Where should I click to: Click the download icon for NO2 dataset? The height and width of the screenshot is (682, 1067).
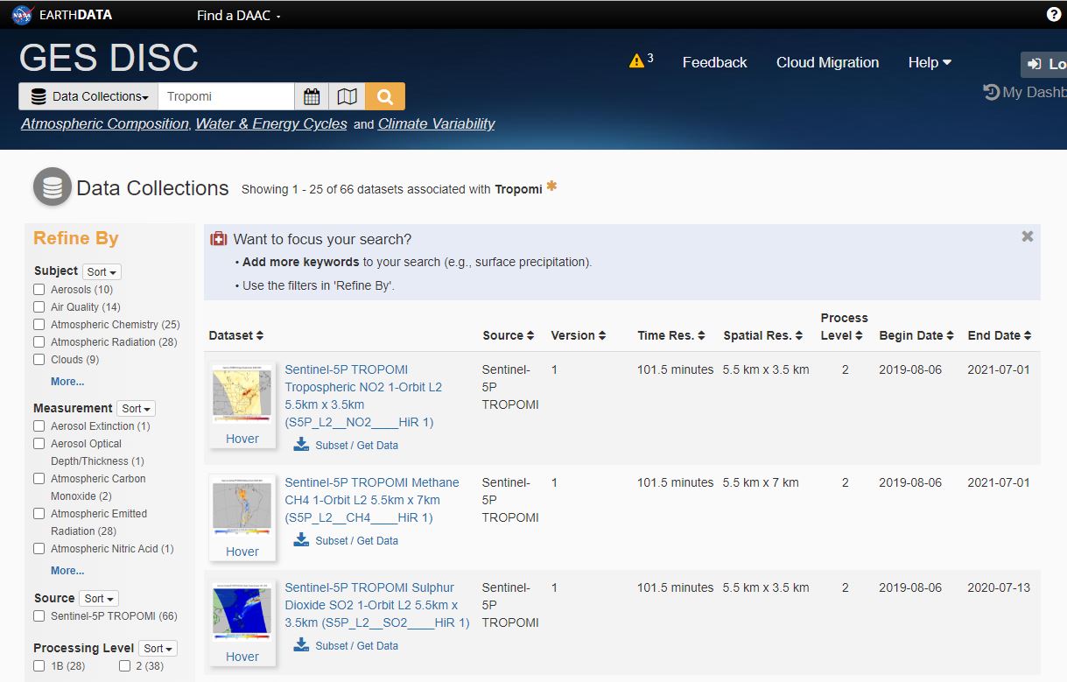click(301, 445)
